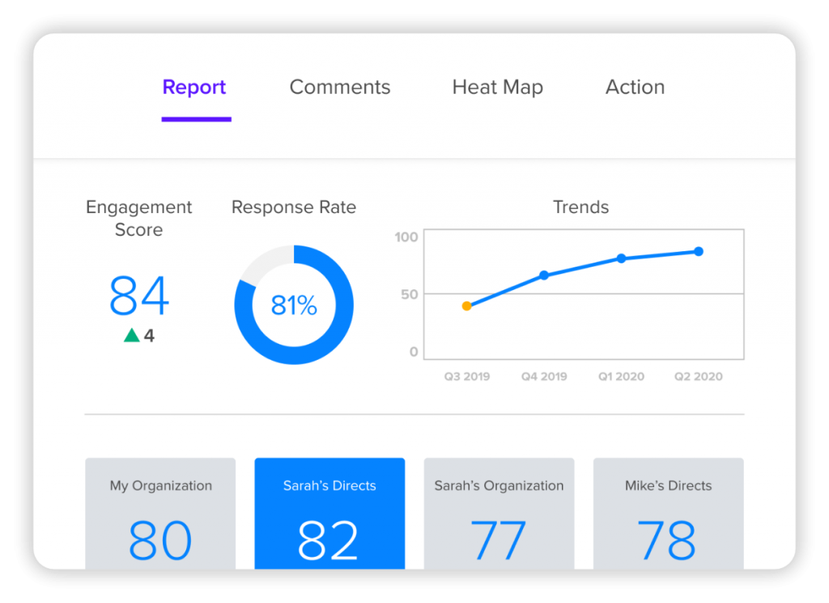Go to the Action tab
This screenshot has width=829, height=603.
(635, 88)
